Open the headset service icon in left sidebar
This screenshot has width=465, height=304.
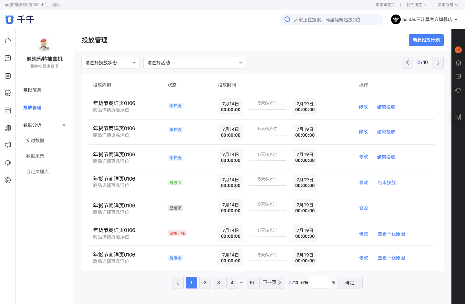(x=8, y=163)
